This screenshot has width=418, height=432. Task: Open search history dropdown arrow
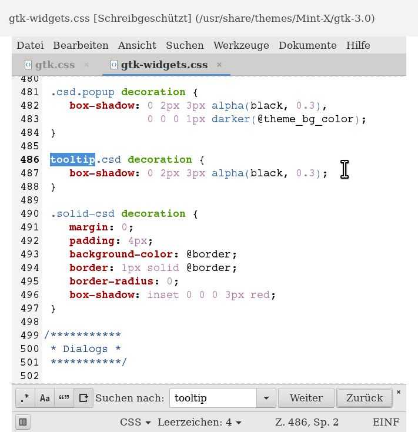tap(266, 398)
